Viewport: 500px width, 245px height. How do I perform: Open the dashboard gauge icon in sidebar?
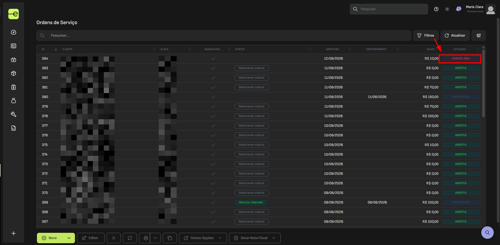(14, 32)
